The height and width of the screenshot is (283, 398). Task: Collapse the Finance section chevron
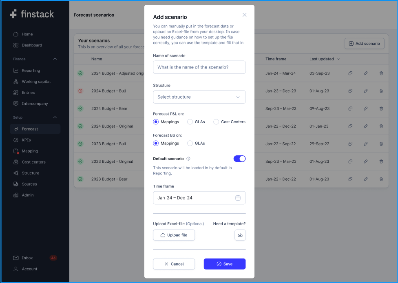point(55,59)
